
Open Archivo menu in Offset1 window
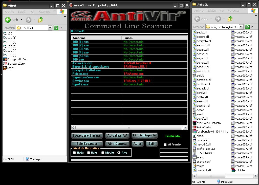point(9,12)
